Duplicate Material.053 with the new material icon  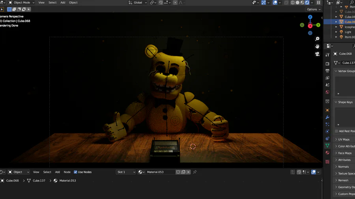pyautogui.click(x=183, y=172)
